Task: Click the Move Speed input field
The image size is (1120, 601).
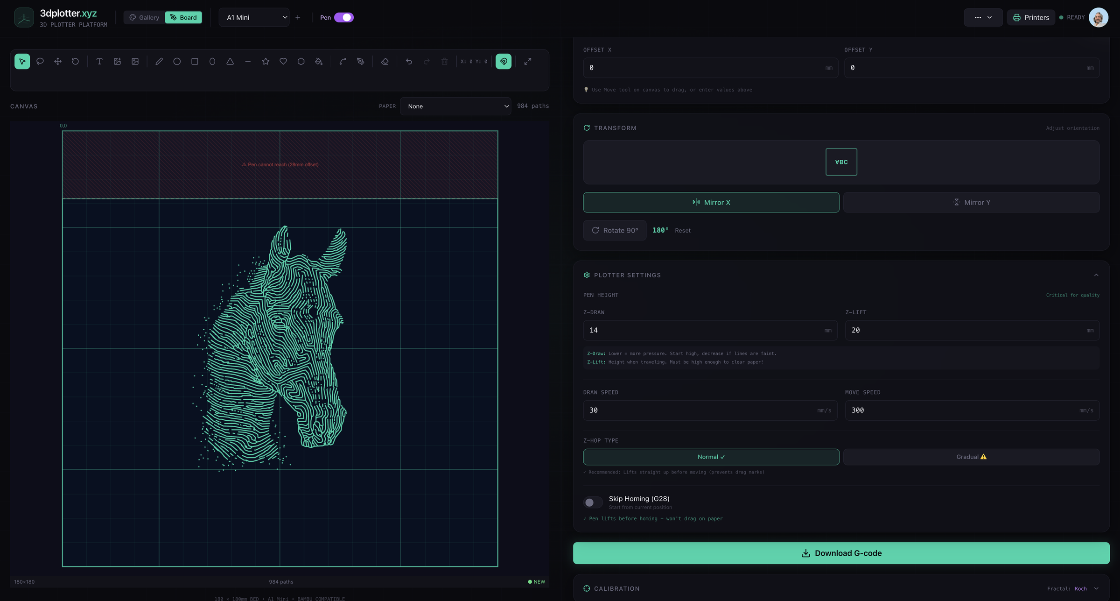Action: tap(973, 410)
